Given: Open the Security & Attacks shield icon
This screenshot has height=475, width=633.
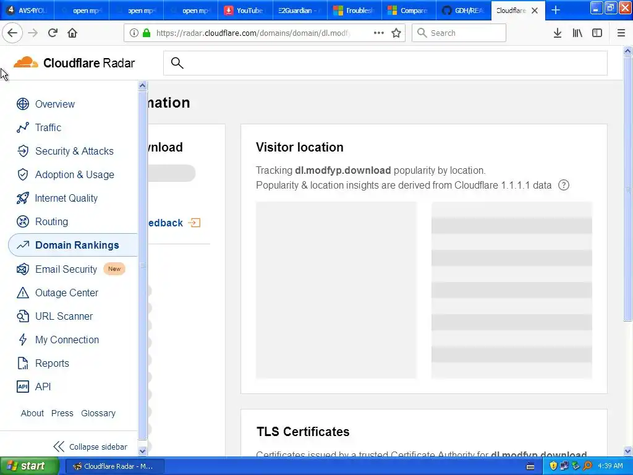Looking at the screenshot, I should tap(23, 151).
